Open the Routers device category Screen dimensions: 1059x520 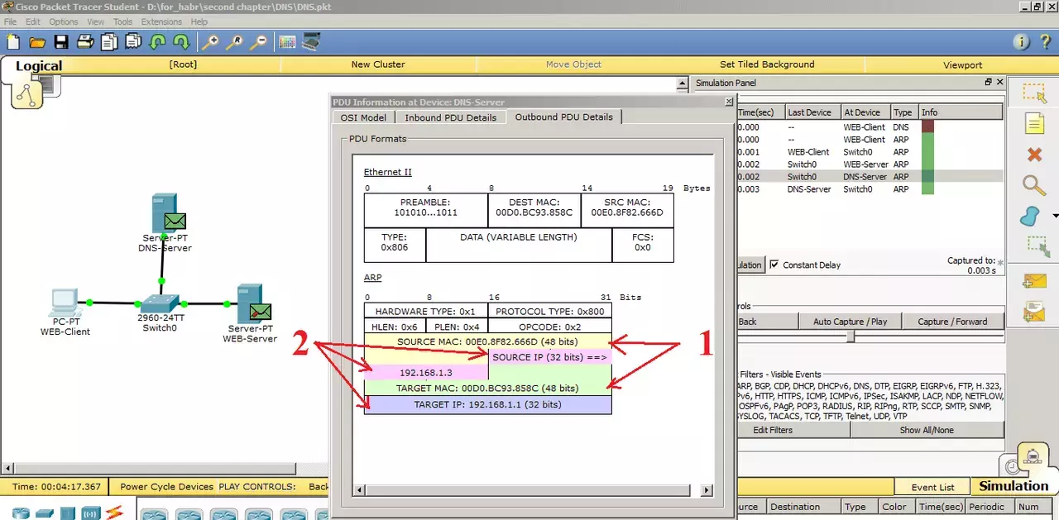(21, 513)
